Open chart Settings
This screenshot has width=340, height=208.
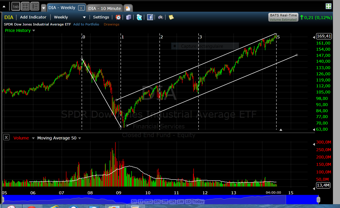coord(101,17)
